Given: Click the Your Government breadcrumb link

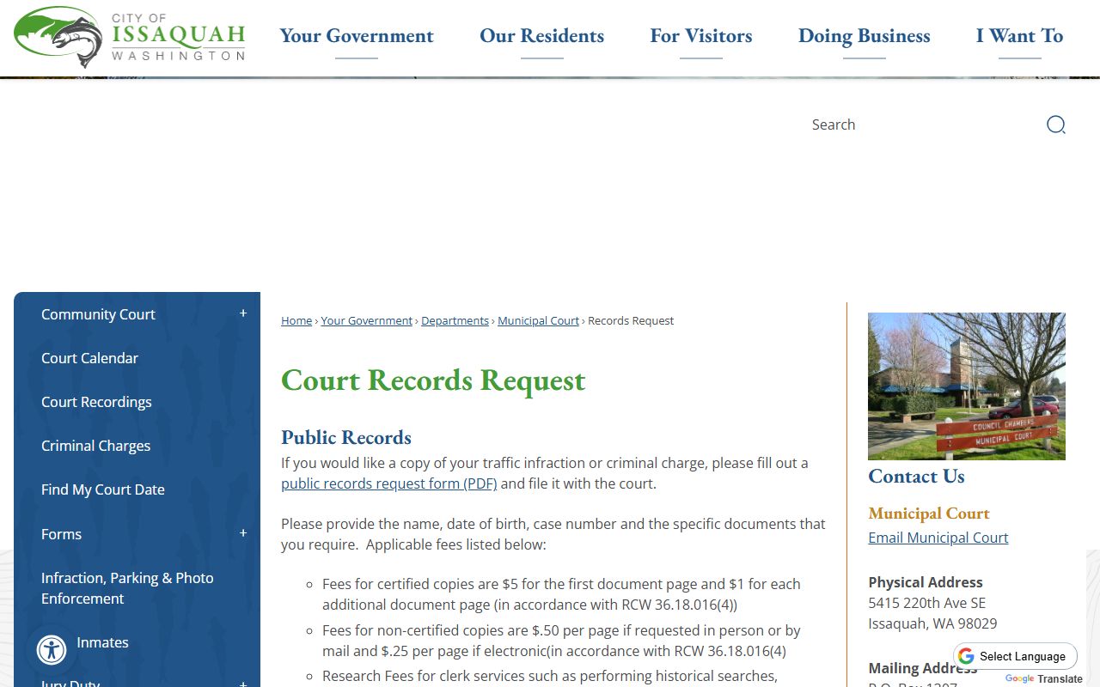Looking at the screenshot, I should pyautogui.click(x=367, y=320).
